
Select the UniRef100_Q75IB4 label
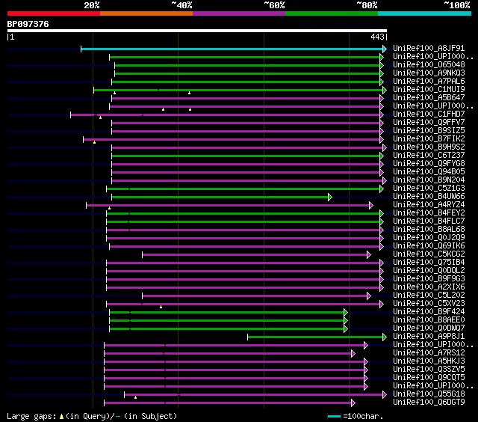point(429,263)
